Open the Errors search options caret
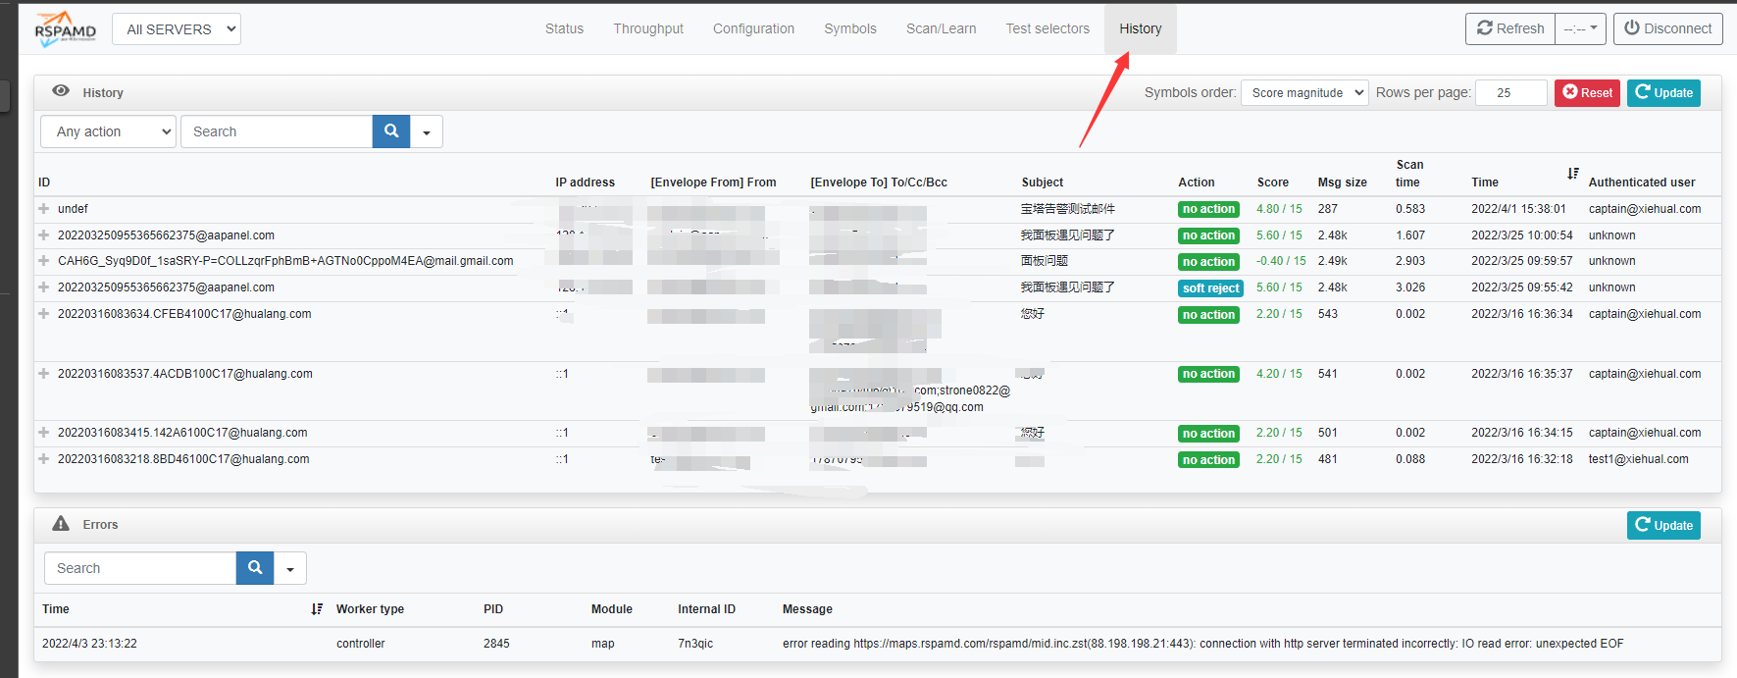The image size is (1737, 678). click(290, 568)
